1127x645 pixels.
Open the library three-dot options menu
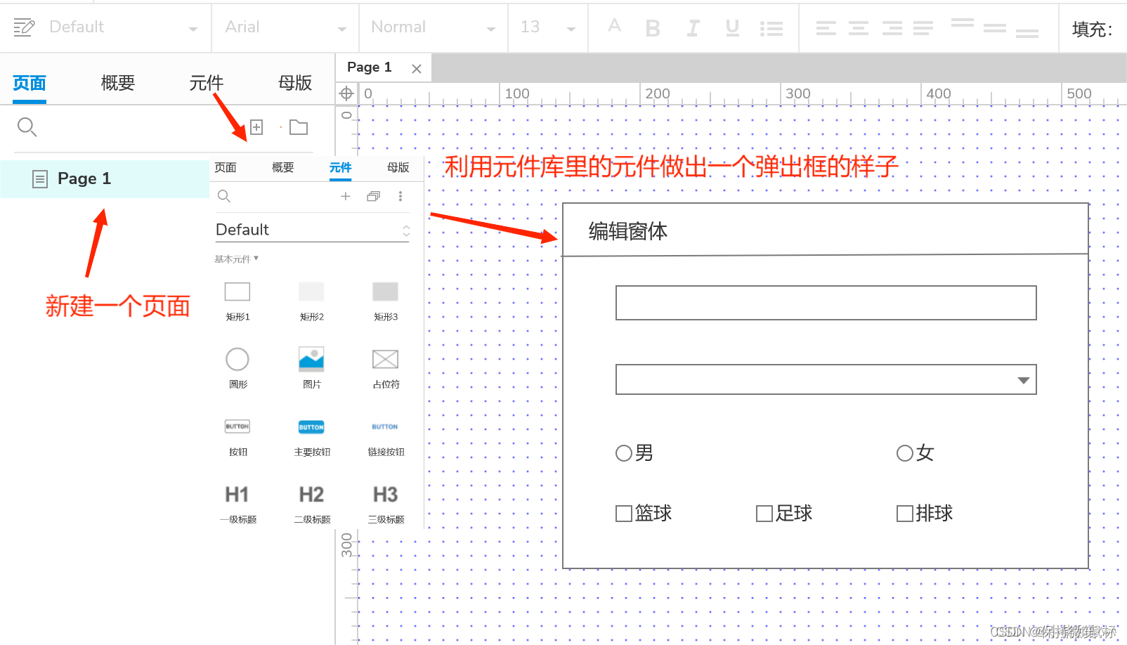pos(400,196)
